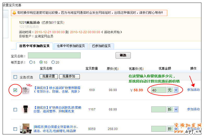The image size is (204, 137).
Task: Click 参加活动 link for eye cream row
Action: click(x=193, y=90)
